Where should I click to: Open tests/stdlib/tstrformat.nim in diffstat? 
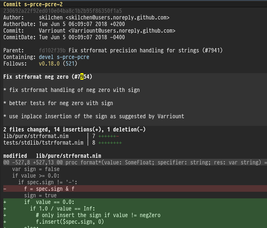point(44,143)
